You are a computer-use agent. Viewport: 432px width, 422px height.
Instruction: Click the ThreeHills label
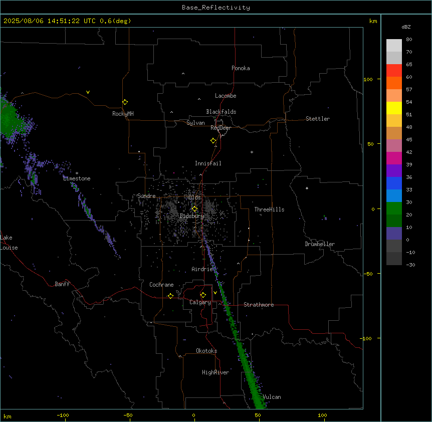pos(269,209)
